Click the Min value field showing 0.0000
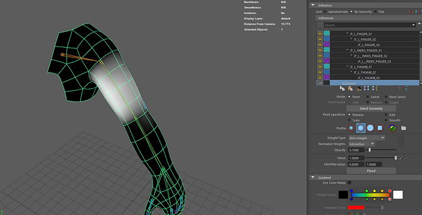 point(356,164)
